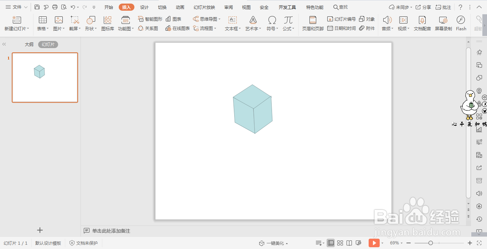
Task: Click the Print icon in quick toolbar
Action: (x=55, y=7)
